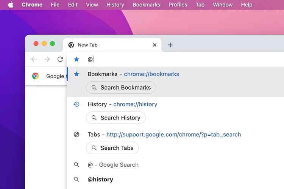
Task: Open the tab_search support link suggestion
Action: (x=173, y=135)
